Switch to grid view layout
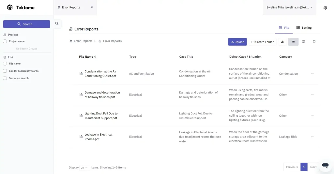This screenshot has height=174, width=334. click(x=304, y=42)
